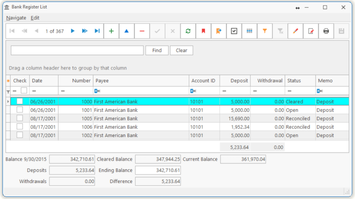Click the orange filter funnel icon
Screen dimensions: 355x199
coord(265,31)
